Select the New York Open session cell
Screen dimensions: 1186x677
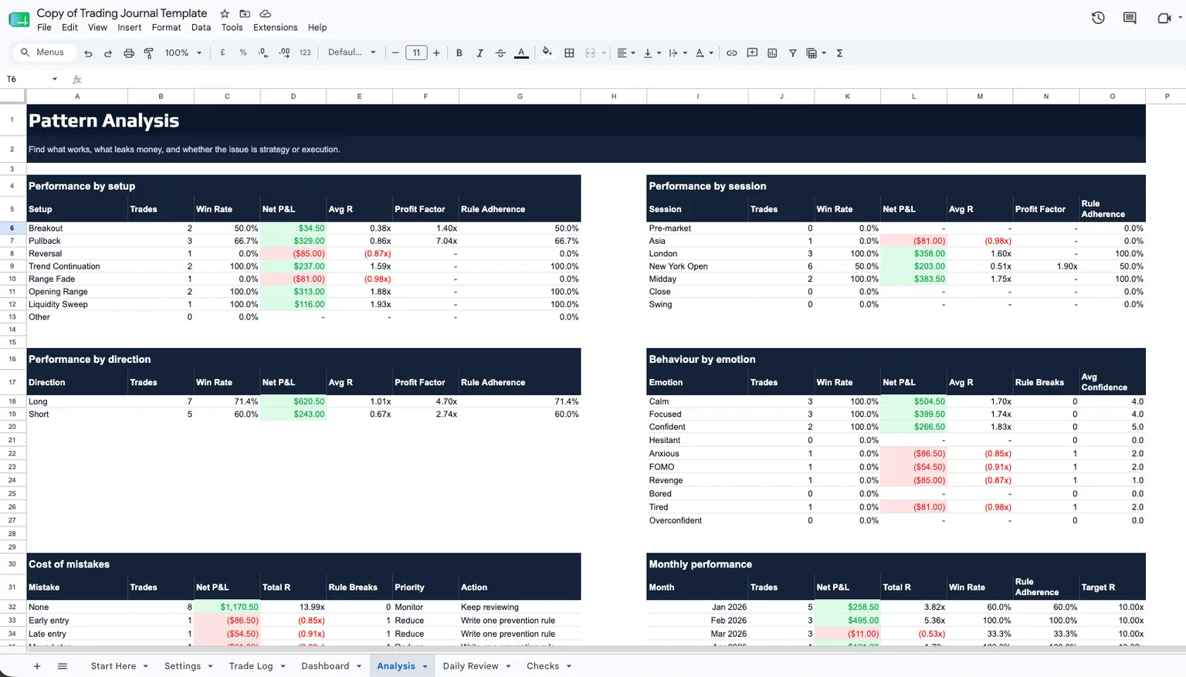point(697,266)
